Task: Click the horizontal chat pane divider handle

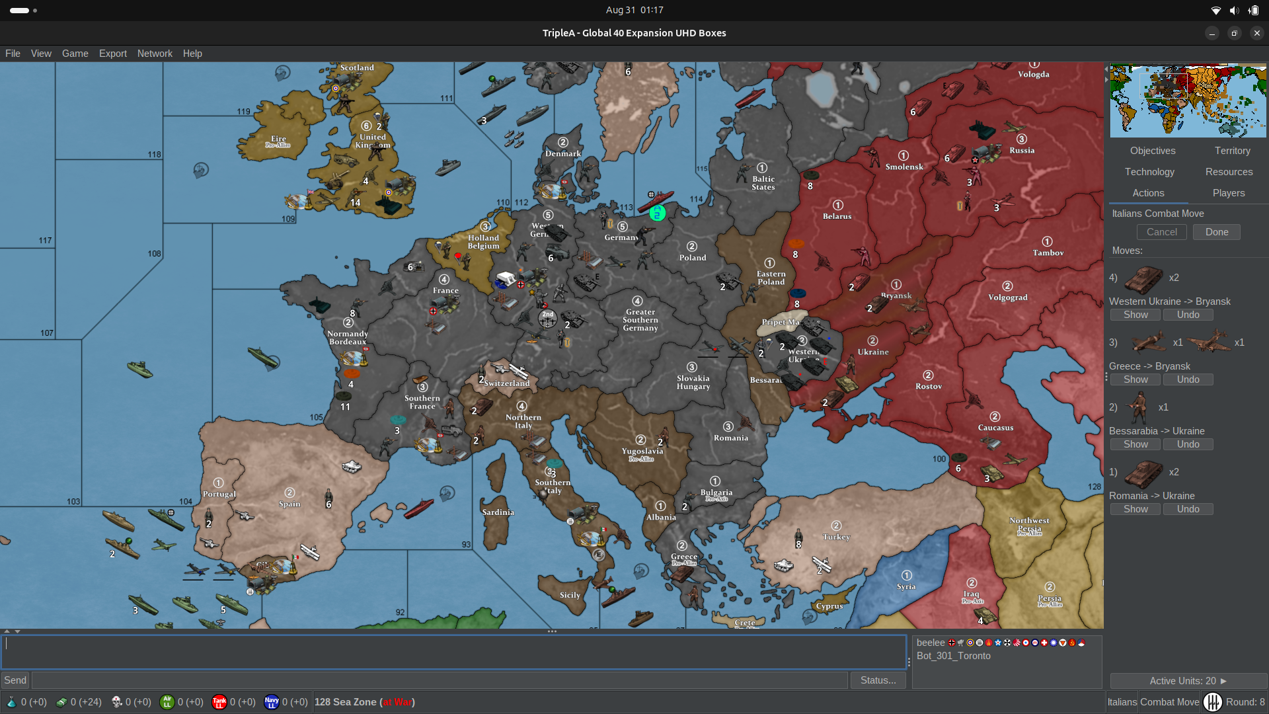Action: (552, 631)
